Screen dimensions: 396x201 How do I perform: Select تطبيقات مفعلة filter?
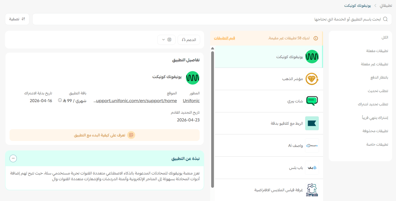(377, 51)
